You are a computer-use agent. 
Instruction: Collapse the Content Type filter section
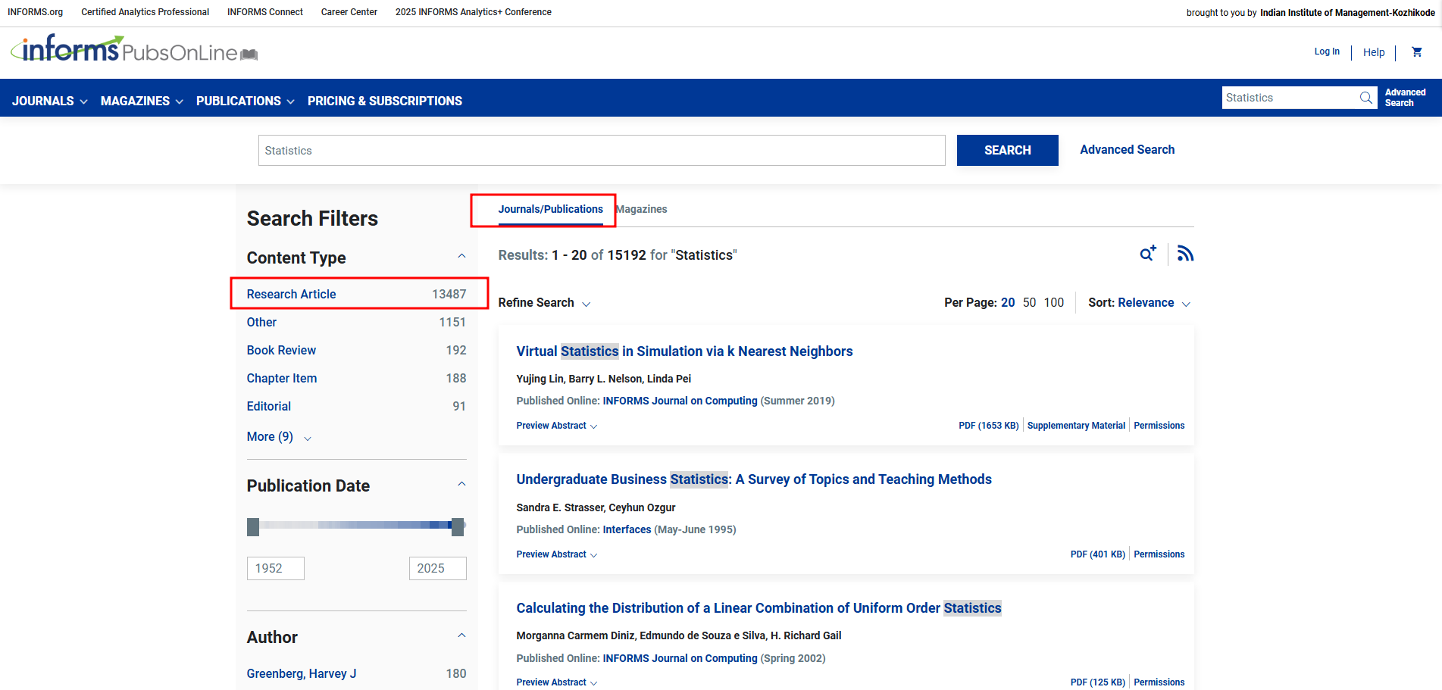click(461, 257)
